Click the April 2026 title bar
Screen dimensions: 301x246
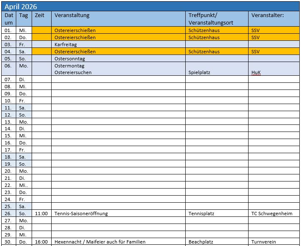(150, 7)
